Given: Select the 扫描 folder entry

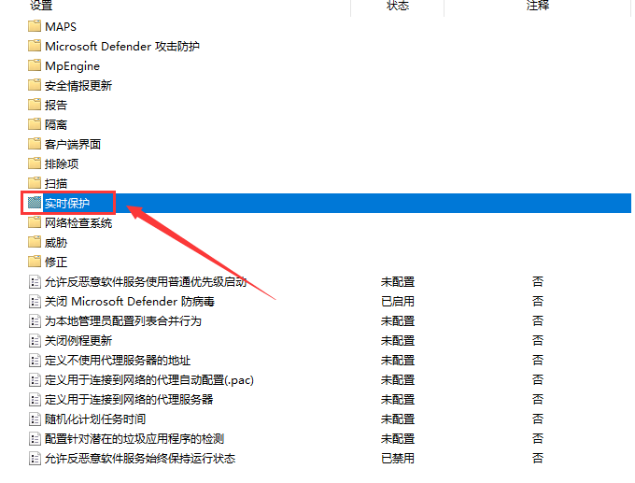Looking at the screenshot, I should (x=56, y=183).
